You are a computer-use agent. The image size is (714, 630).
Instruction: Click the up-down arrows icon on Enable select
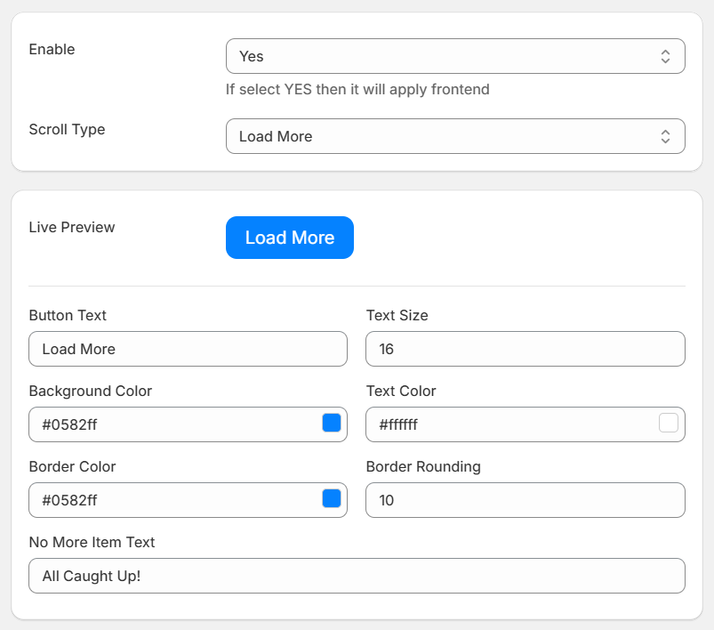[x=665, y=57]
